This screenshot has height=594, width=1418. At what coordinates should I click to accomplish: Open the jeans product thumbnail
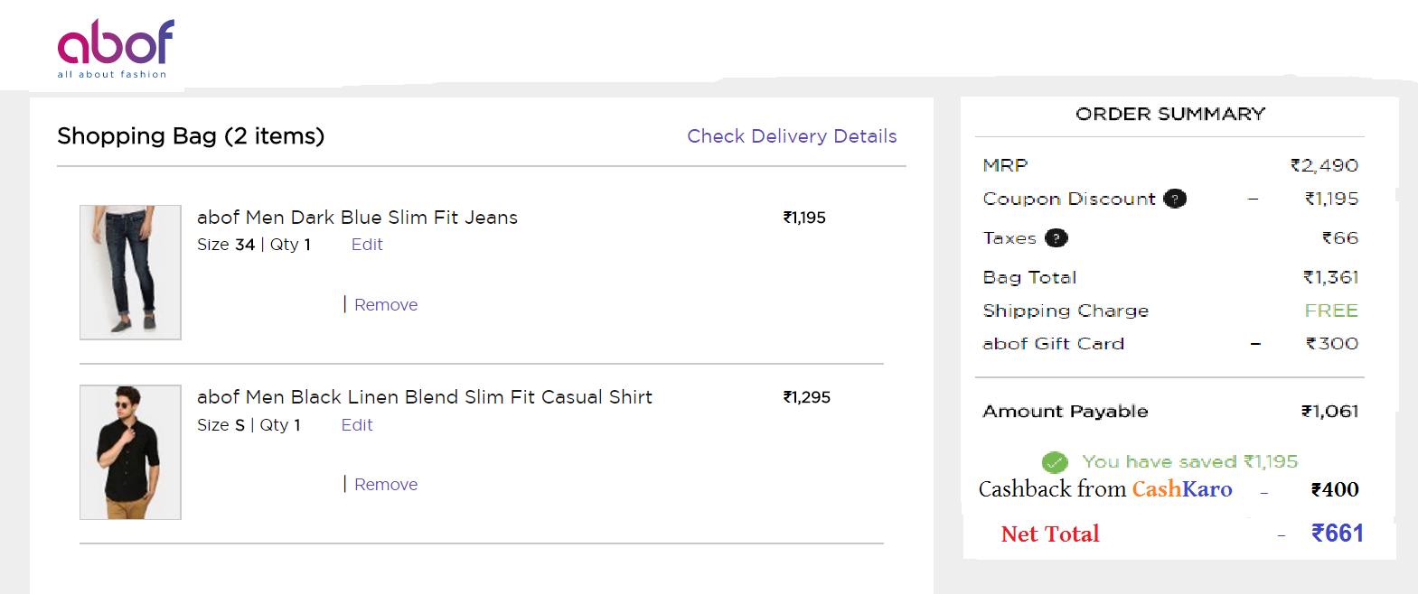point(130,273)
